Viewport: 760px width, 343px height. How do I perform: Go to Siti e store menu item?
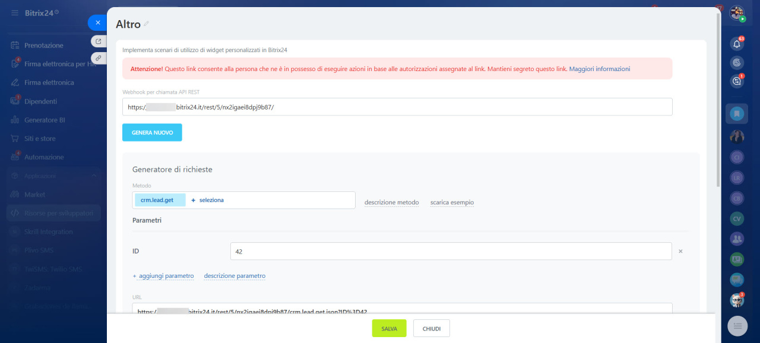point(40,139)
